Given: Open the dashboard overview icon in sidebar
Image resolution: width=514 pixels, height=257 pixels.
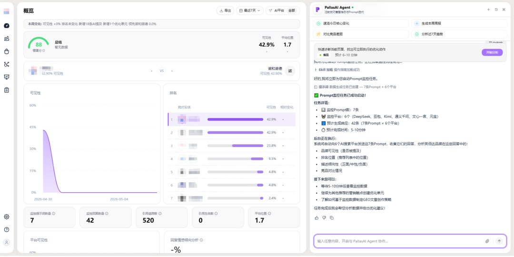Looking at the screenshot, I should click(7, 26).
